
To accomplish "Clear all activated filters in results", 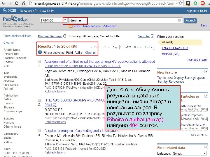I will 91,53.
